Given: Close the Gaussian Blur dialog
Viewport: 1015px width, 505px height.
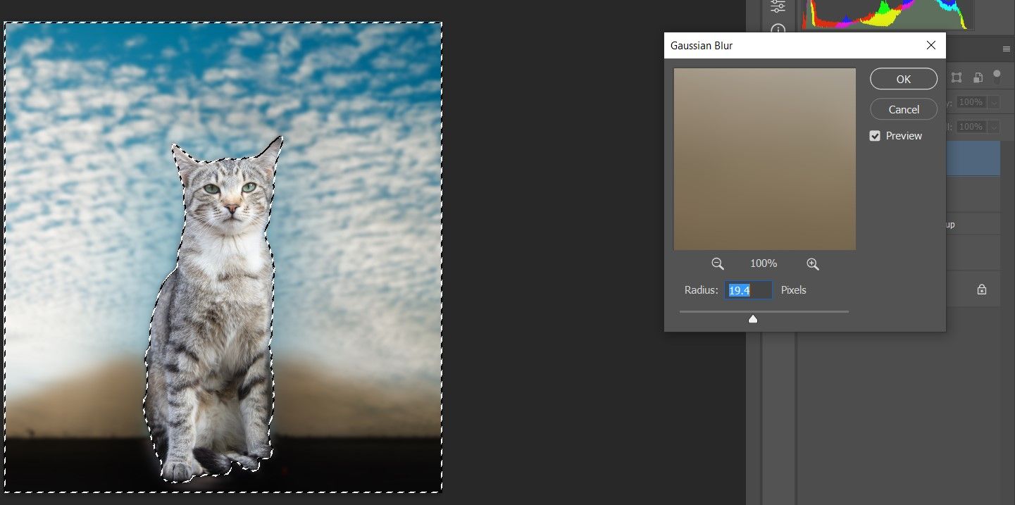Looking at the screenshot, I should tap(931, 45).
